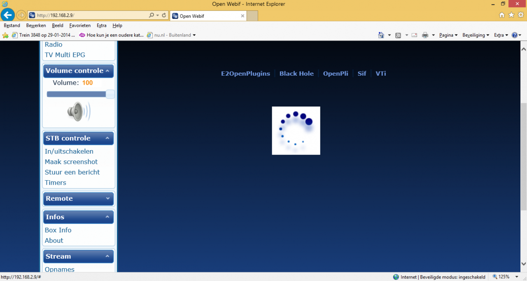Mute using the speaker icon
This screenshot has height=281, width=527.
click(x=79, y=111)
